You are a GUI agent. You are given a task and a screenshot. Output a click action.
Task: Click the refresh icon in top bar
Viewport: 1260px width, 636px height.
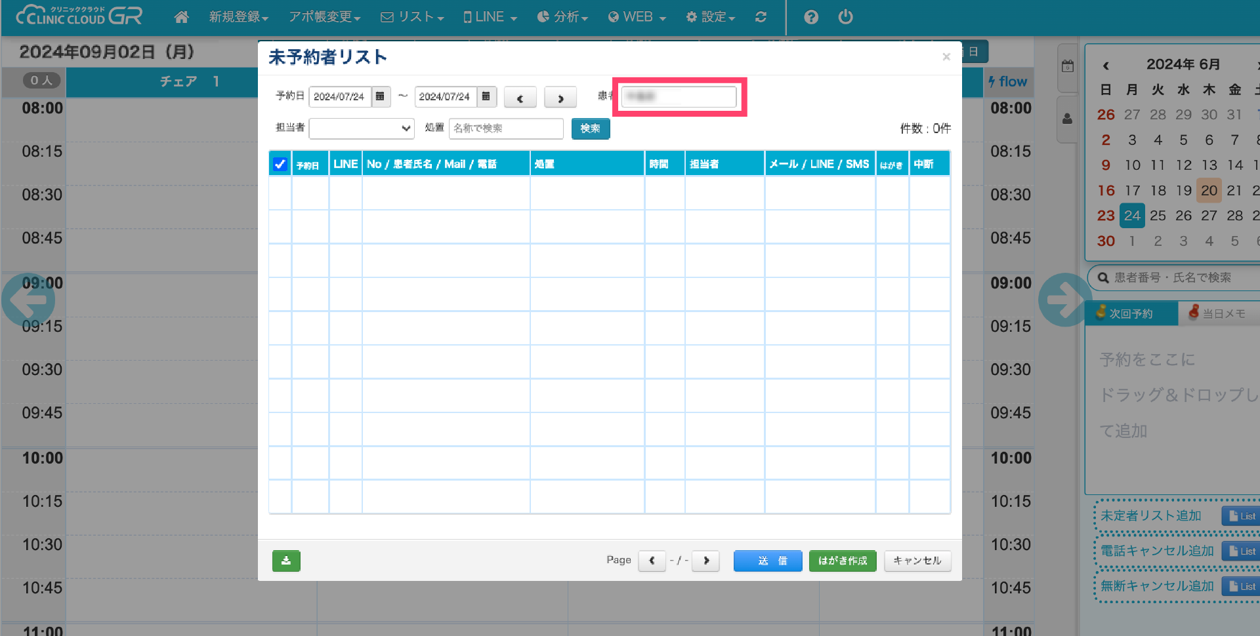761,17
